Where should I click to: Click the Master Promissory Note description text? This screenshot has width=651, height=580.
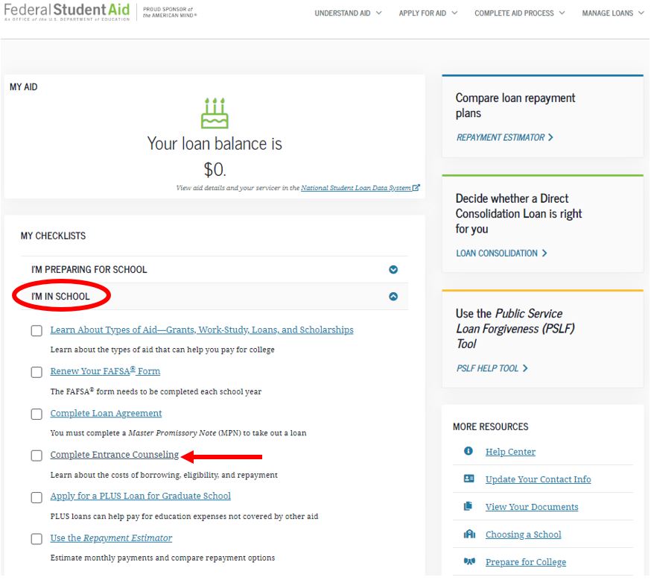tap(178, 433)
